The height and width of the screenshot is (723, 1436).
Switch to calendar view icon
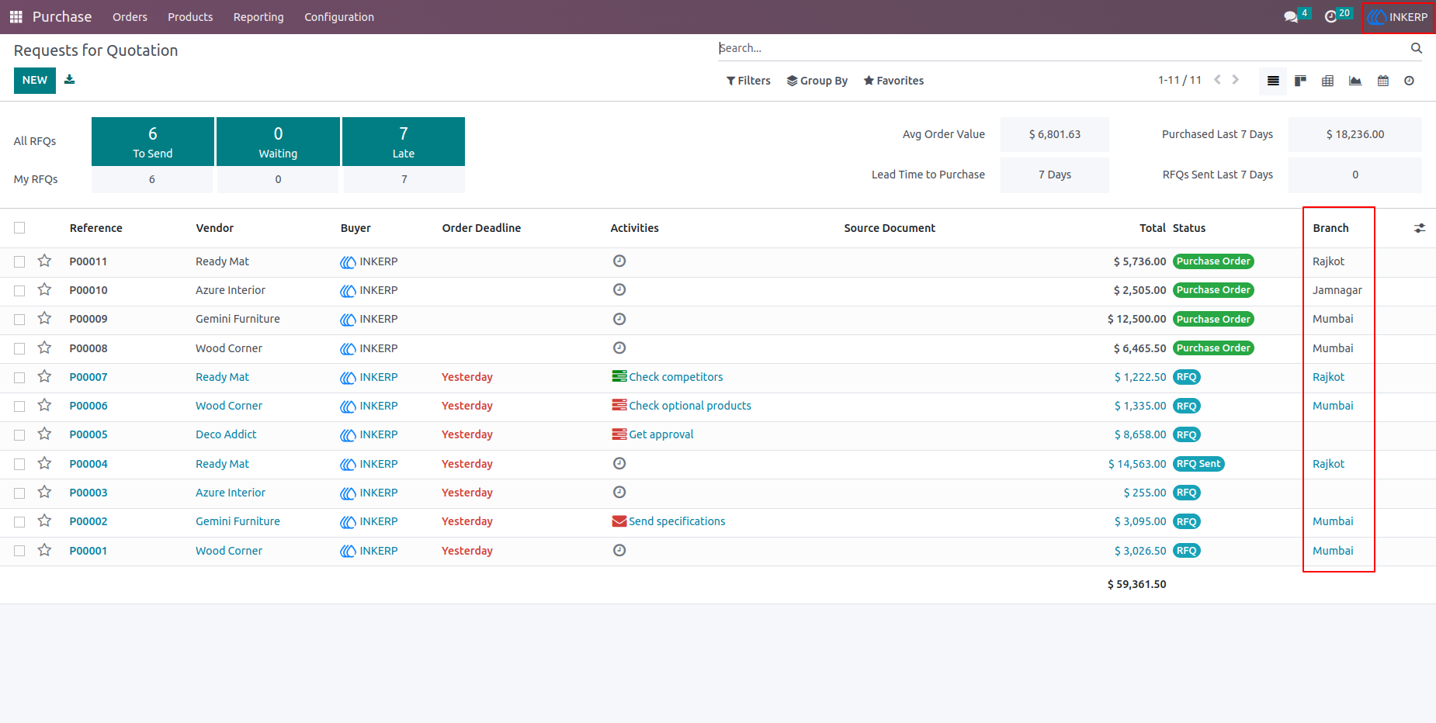pos(1383,81)
